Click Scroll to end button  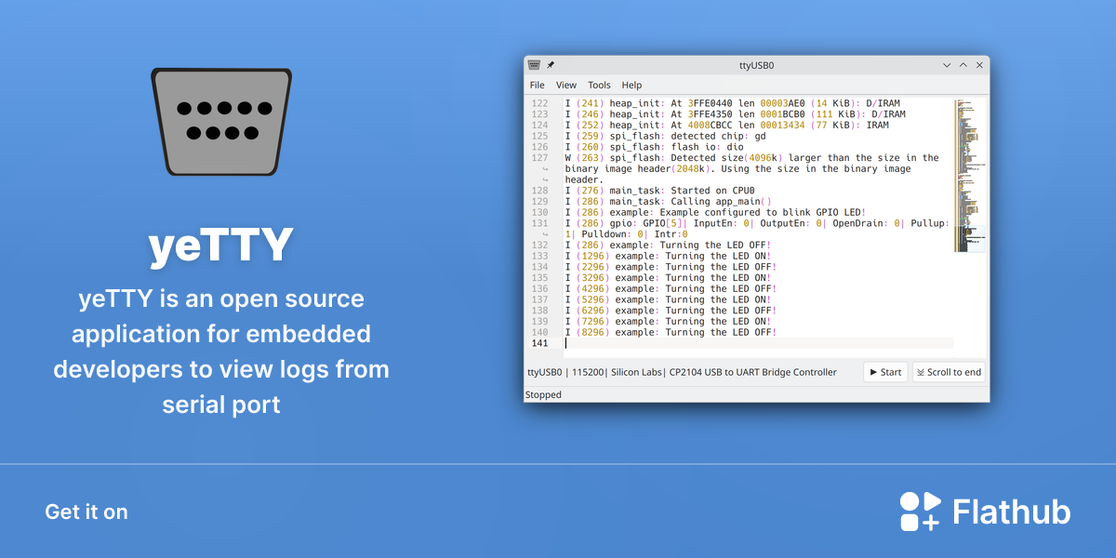click(x=949, y=372)
